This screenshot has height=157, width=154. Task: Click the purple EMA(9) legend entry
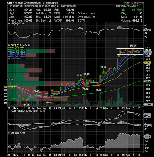point(16,56)
